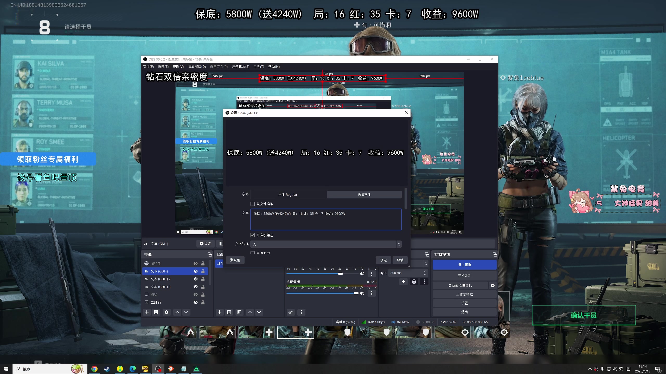Viewport: 666px width, 374px height.
Task: Click 工作室模式 button
Action: coord(465,294)
